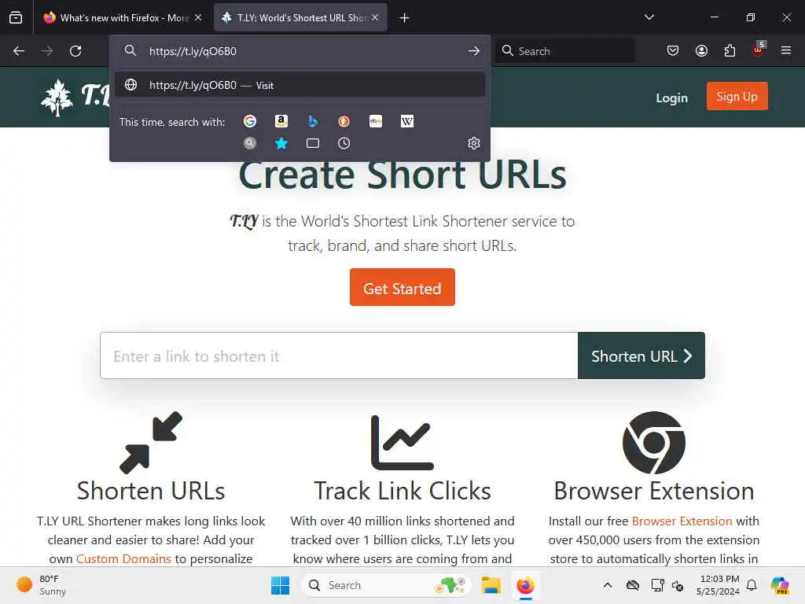Viewport: 805px width, 604px height.
Task: Click the Shorten URLs arrows icon
Action: [x=151, y=442]
